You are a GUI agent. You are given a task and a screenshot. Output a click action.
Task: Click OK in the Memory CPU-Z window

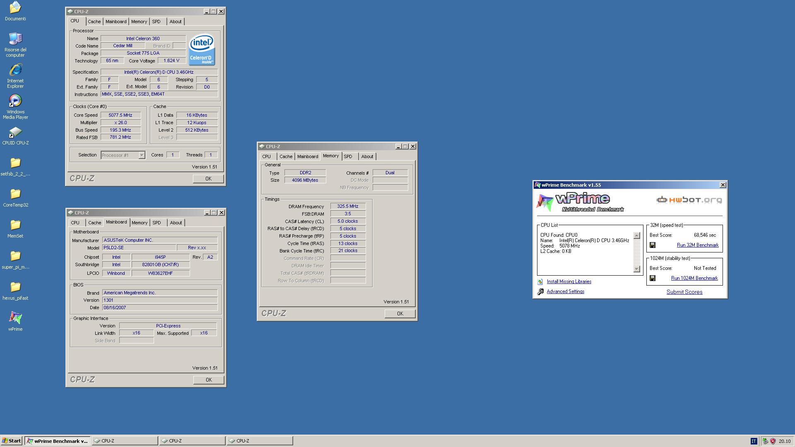tap(400, 314)
